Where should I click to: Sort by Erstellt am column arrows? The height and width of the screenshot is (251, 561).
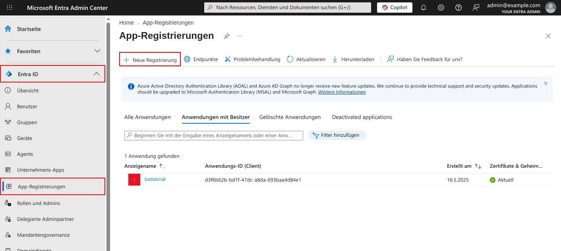click(x=478, y=166)
